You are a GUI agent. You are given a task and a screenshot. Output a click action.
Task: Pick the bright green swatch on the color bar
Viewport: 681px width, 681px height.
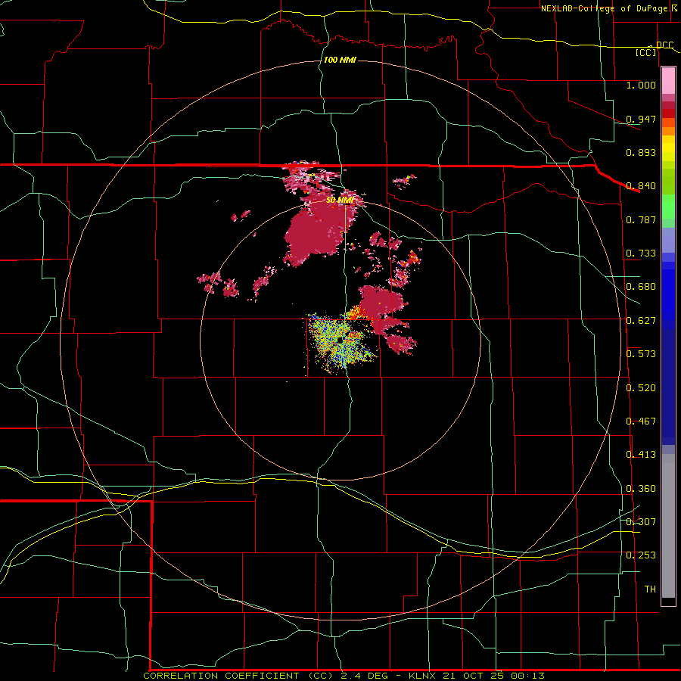668,207
